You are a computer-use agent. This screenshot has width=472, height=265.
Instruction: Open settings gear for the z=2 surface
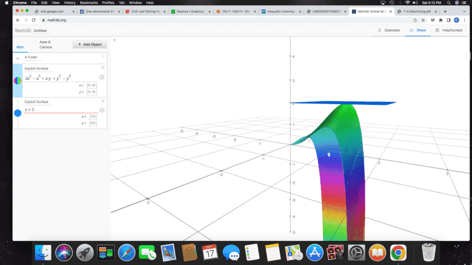[102, 110]
